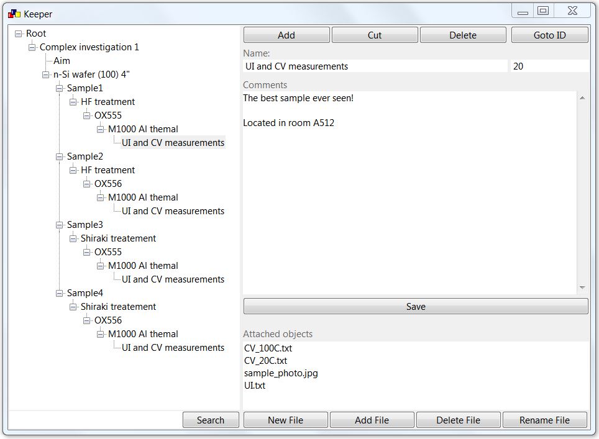Select the Root tree item
Viewport: 599px width, 439px height.
click(x=36, y=34)
